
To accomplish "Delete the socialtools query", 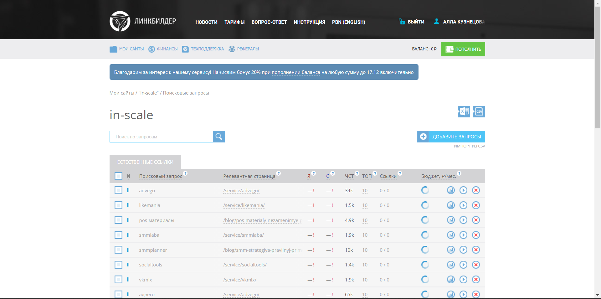I will (476, 265).
